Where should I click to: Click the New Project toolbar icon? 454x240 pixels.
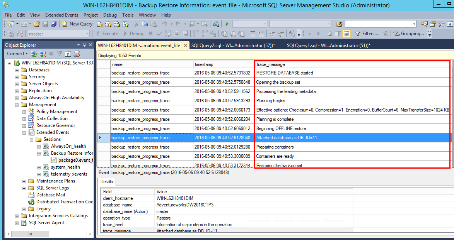tap(11, 24)
